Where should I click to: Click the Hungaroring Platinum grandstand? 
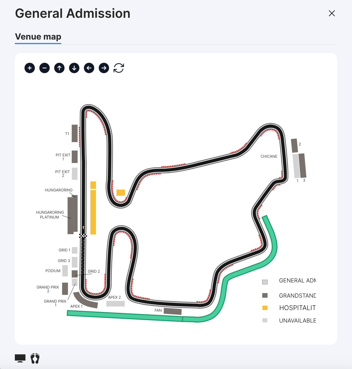pyautogui.click(x=70, y=216)
